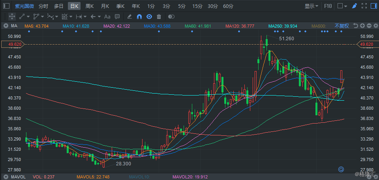
Task: Add a text annotation with Aa tool
Action: (x=107, y=17)
